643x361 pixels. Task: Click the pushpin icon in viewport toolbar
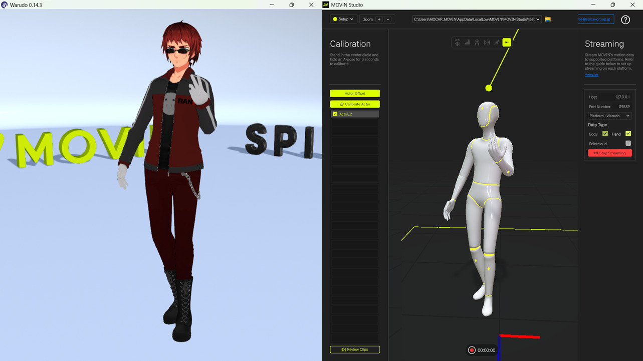click(497, 43)
